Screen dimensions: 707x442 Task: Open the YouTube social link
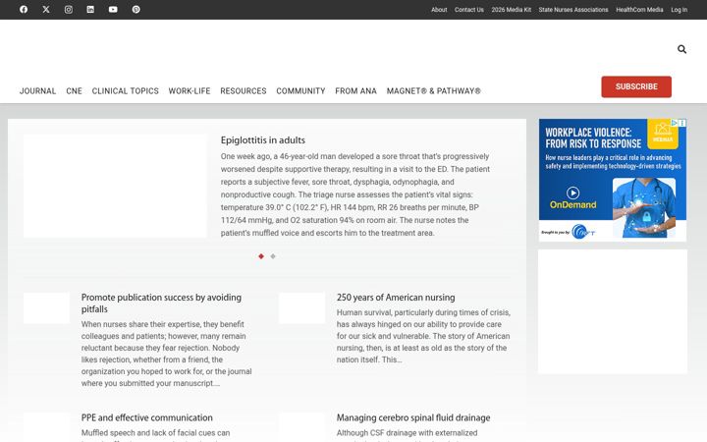[x=113, y=10]
